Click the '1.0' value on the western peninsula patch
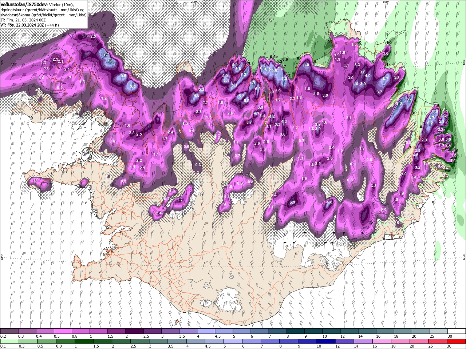 [x=36, y=180]
